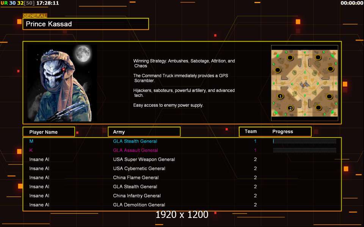364x227 pixels.
Task: Click team 2 in China Infantry row
Action: pos(255,196)
